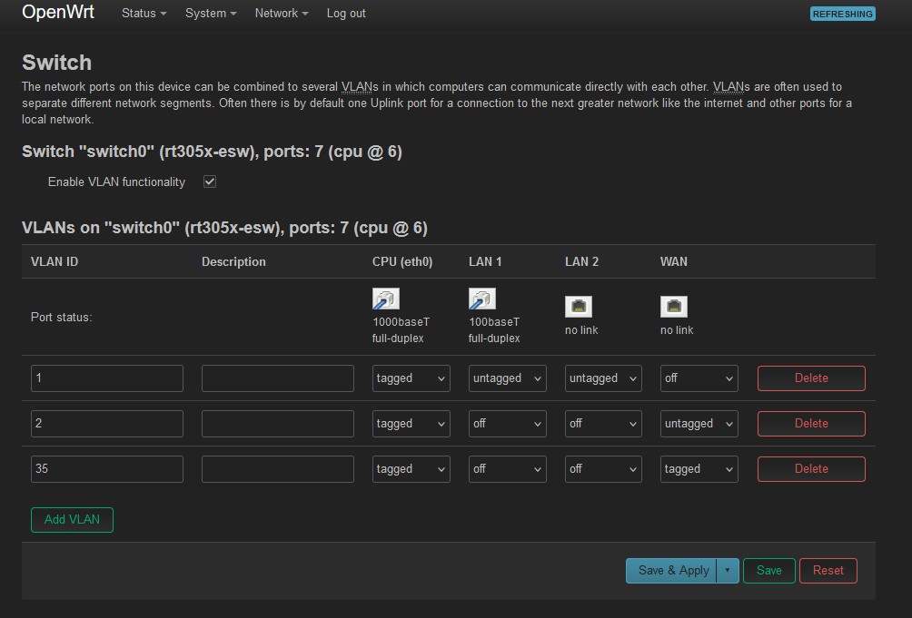Open WAN dropdown for VLAN 35
912x618 pixels.
(699, 469)
